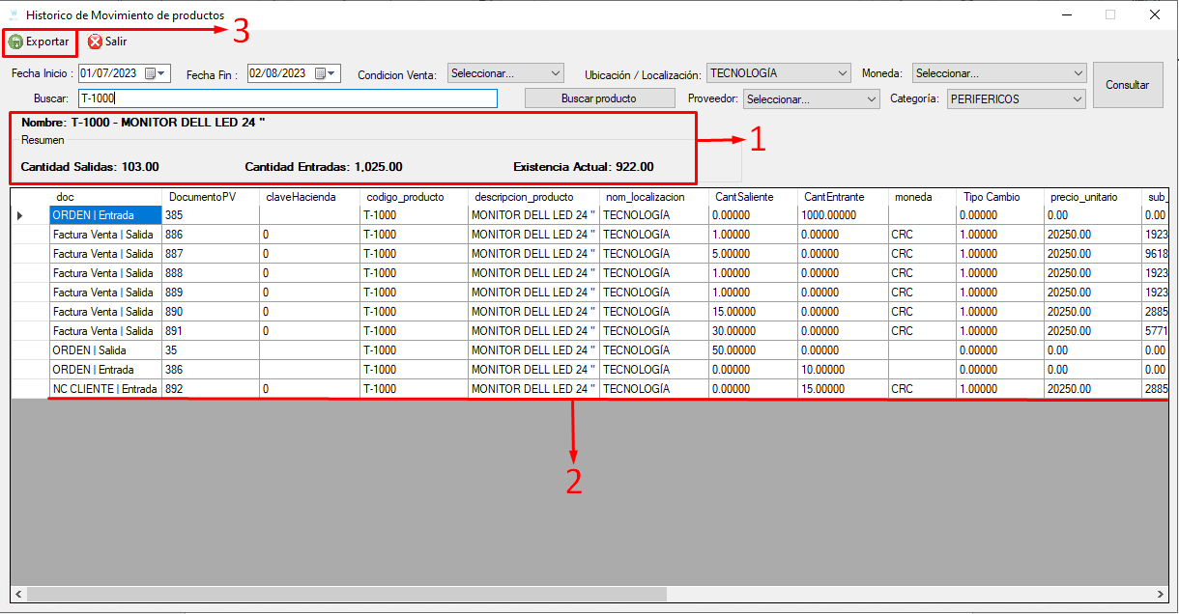Click CantSaliente value 5.00000
The height and width of the screenshot is (614, 1179).
(x=752, y=254)
